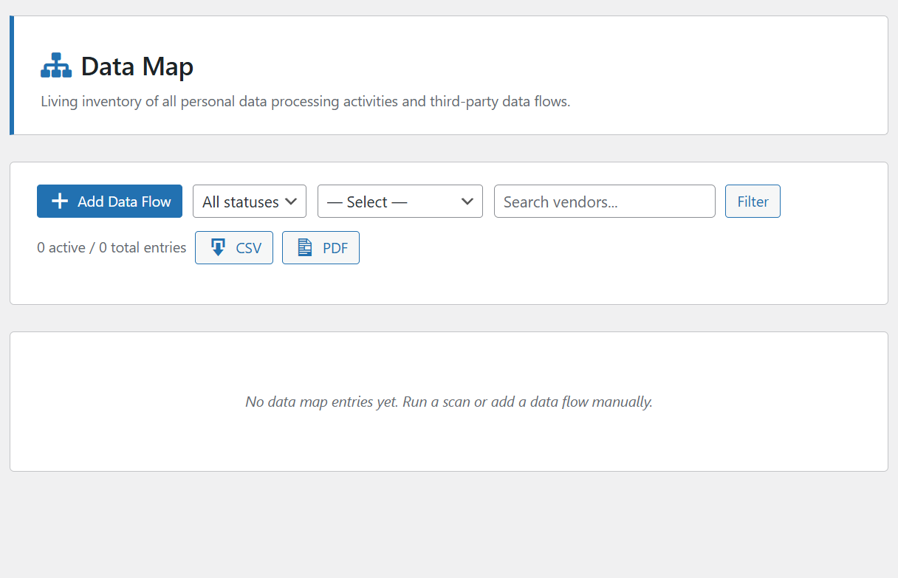Viewport: 898px width, 578px height.
Task: Click the chevron beside All statuses
Action: [292, 202]
